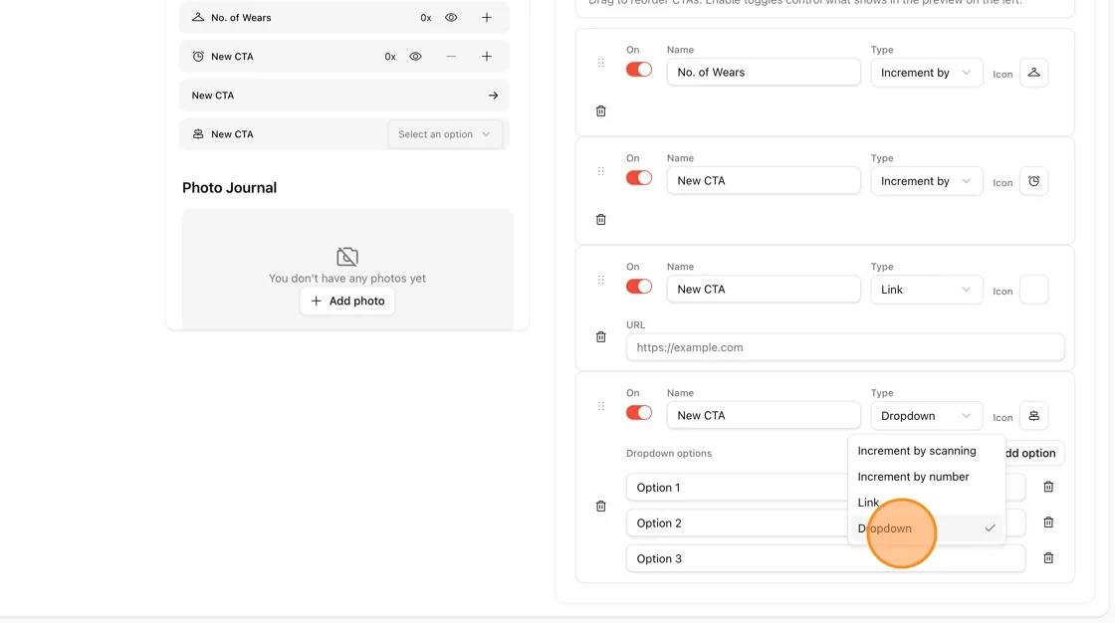The height and width of the screenshot is (623, 1115).
Task: Change the alarm clock icon picker
Action: [x=1033, y=181]
